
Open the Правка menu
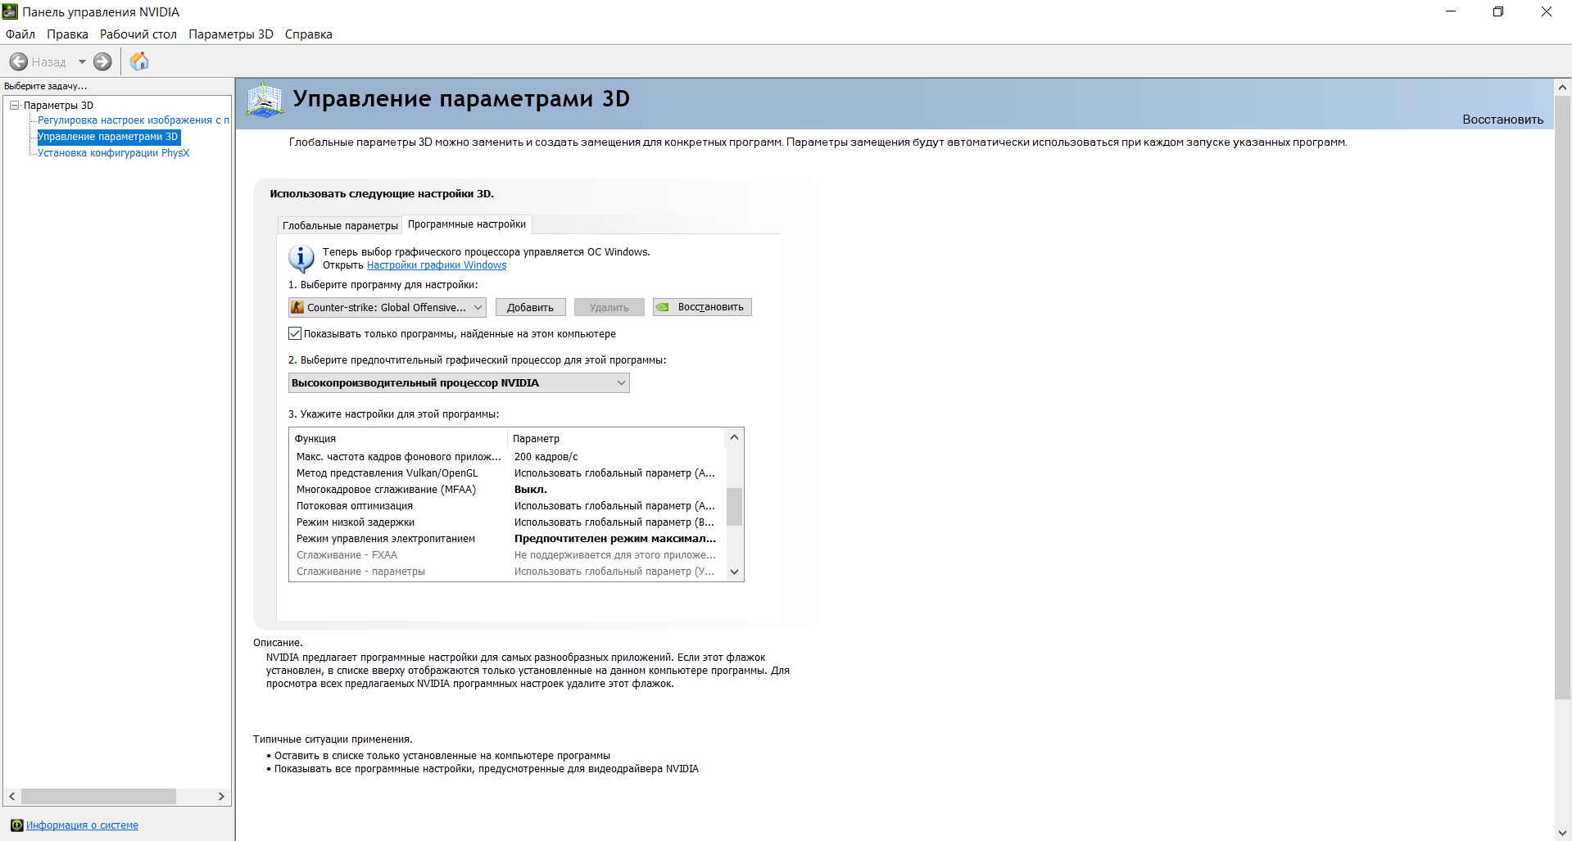pyautogui.click(x=67, y=34)
